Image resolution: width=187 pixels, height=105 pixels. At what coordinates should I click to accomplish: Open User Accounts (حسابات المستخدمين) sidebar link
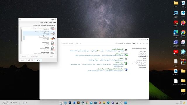tap(141, 61)
